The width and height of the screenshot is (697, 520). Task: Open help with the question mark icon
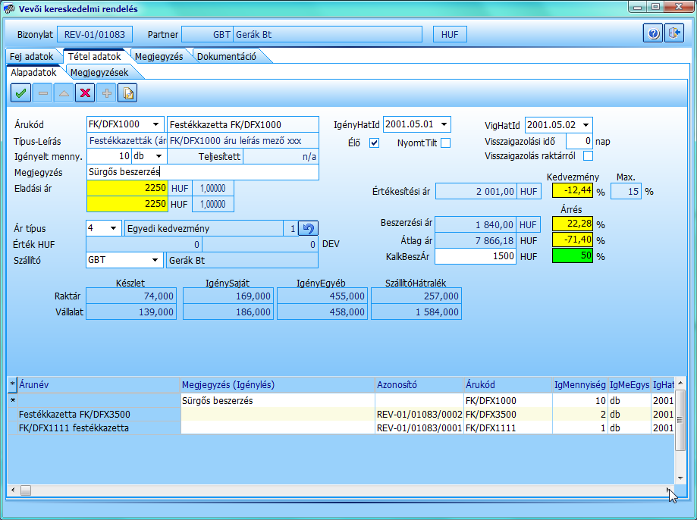point(653,33)
